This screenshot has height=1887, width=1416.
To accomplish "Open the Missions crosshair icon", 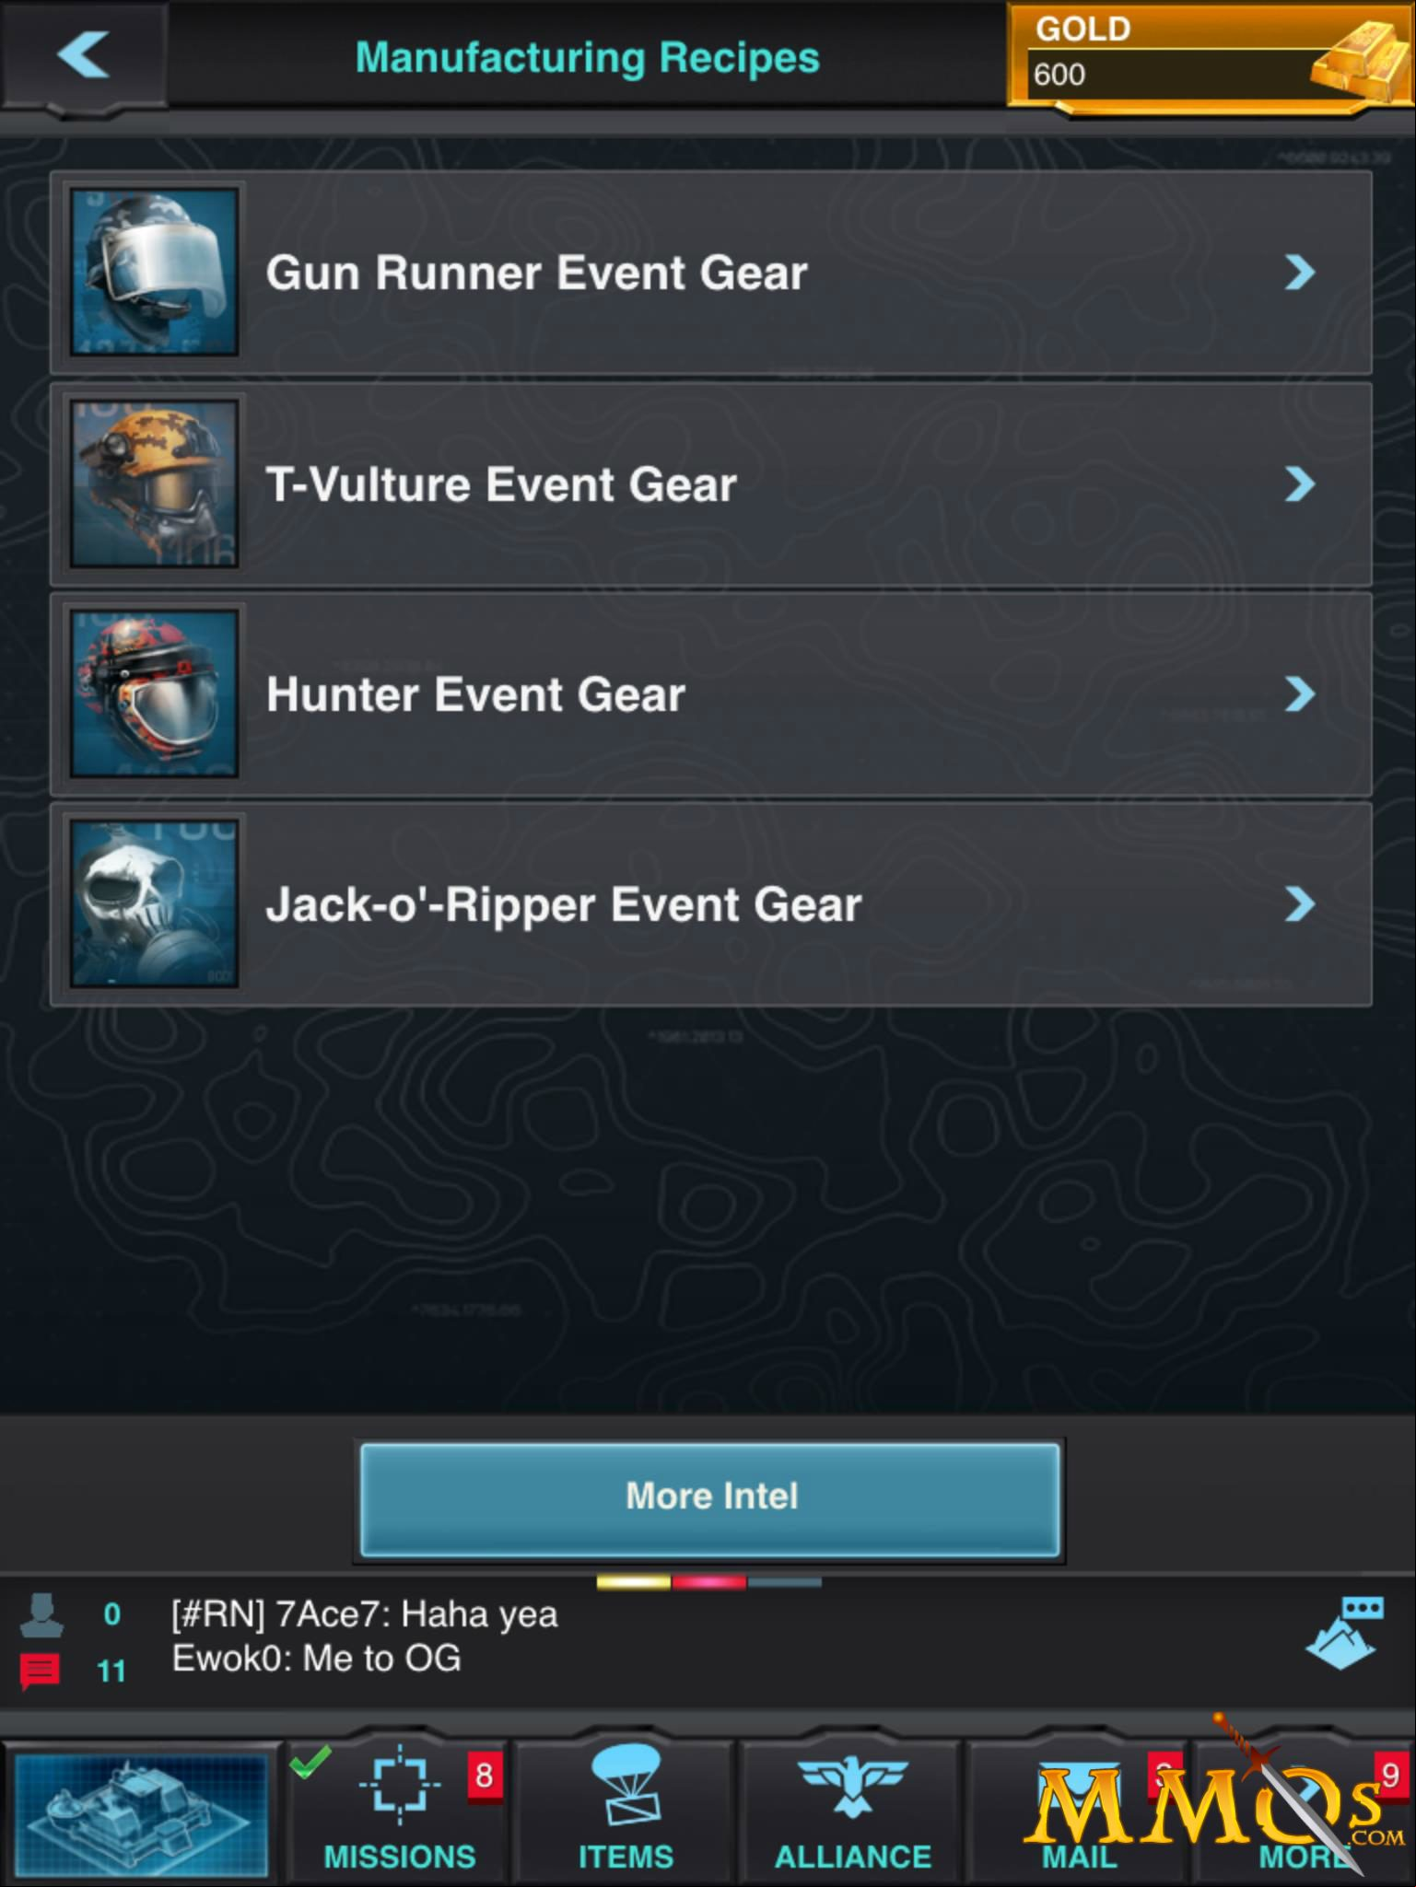I will [399, 1784].
